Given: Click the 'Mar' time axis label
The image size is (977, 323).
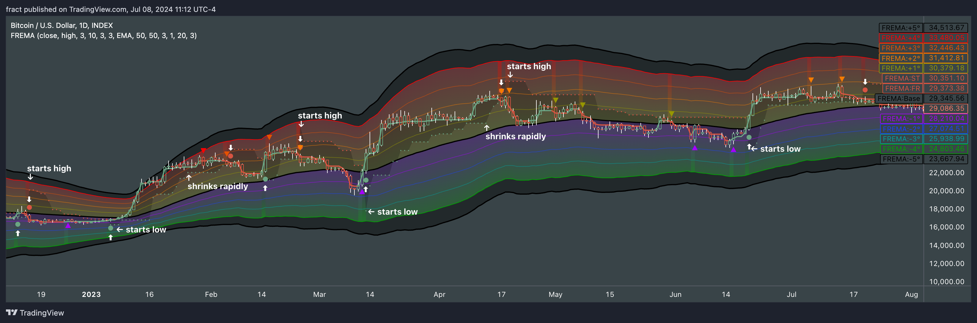Looking at the screenshot, I should (319, 294).
